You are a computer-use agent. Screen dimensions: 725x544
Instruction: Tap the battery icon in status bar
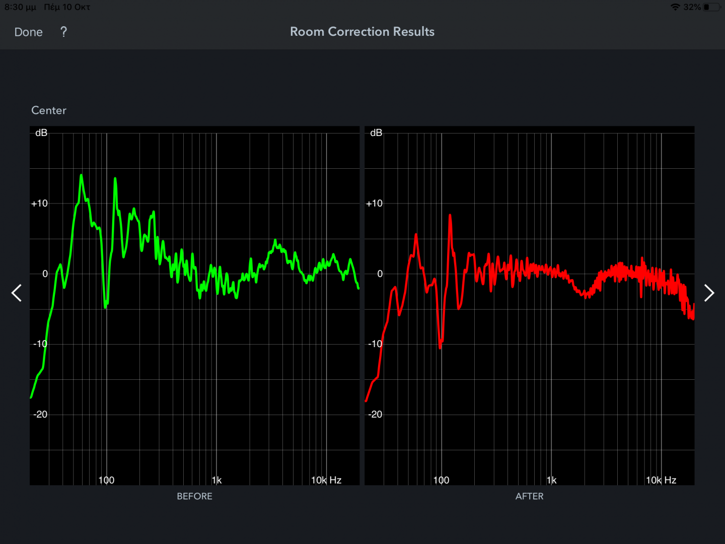pos(711,7)
